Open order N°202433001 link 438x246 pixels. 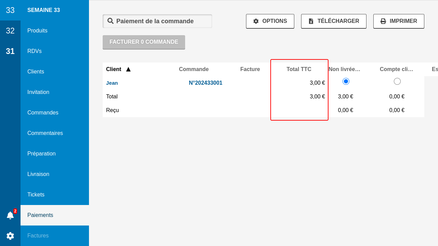tap(205, 83)
